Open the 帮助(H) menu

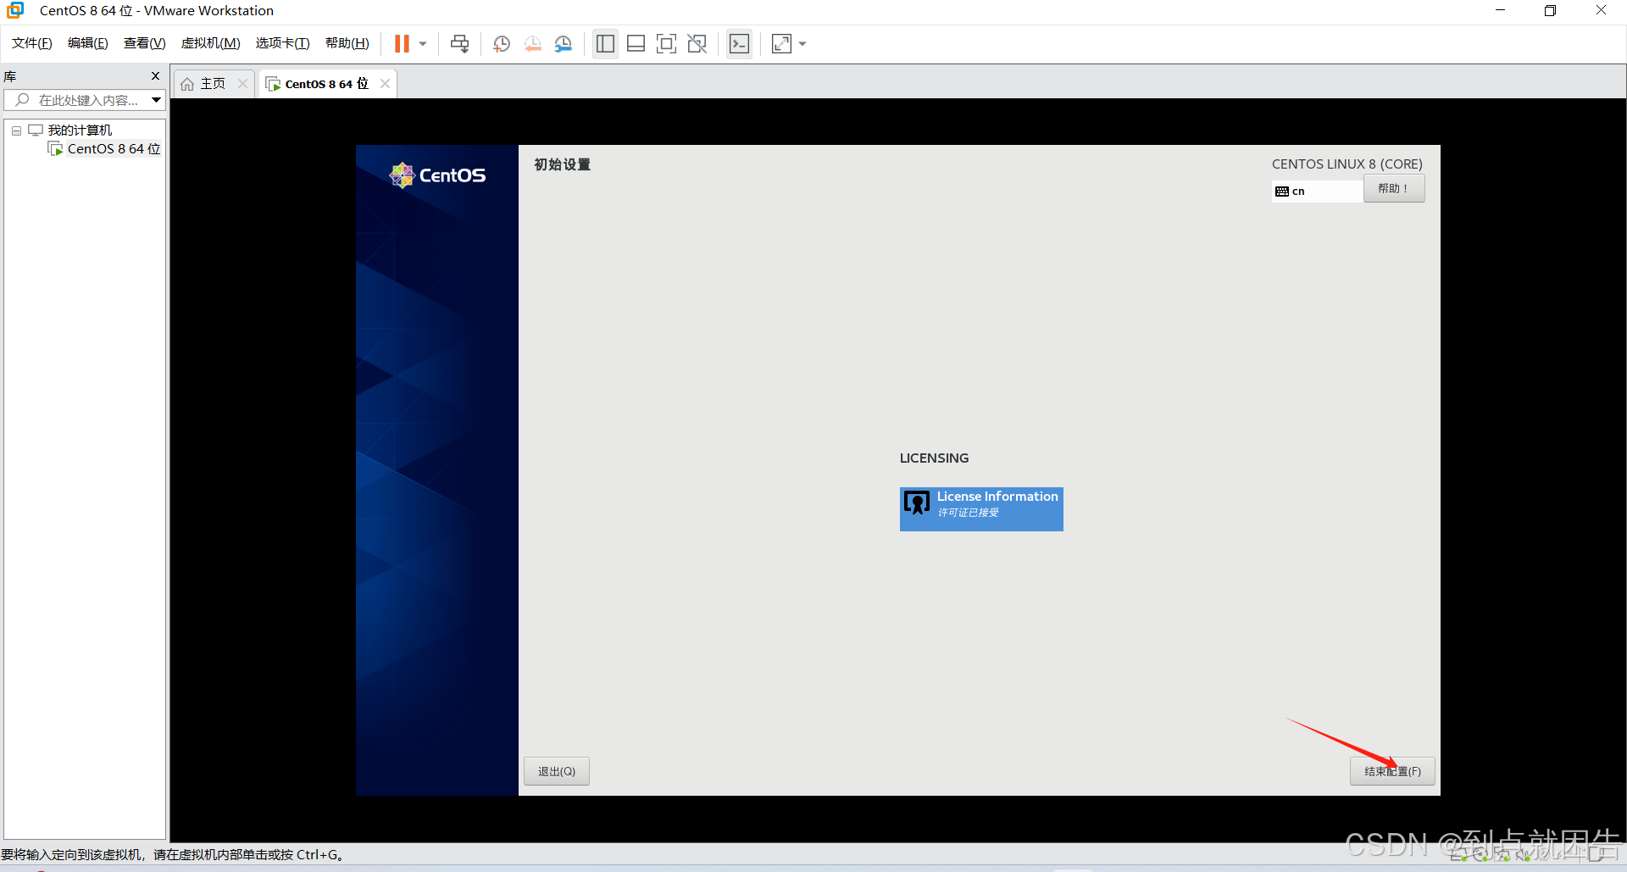tap(347, 43)
